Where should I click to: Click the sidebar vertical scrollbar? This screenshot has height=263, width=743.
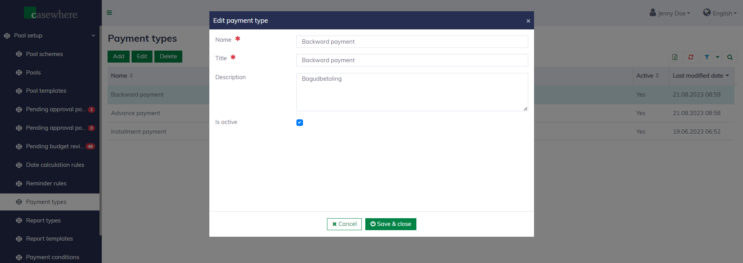pos(100,131)
